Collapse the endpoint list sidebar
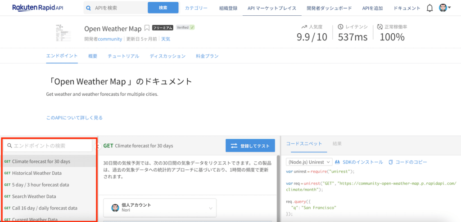Screen dimensions: 461x222 tap(98, 146)
